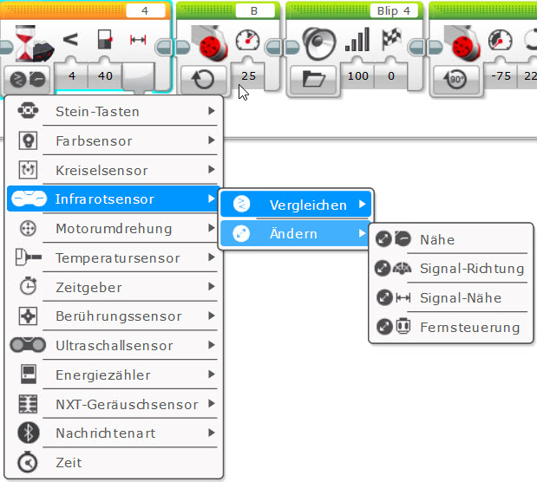This screenshot has width=537, height=482.
Task: Open the Farbsensor submenu
Action: 114,140
